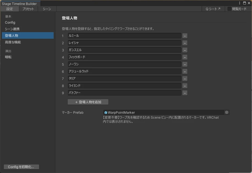This screenshot has width=252, height=173.
Task: Remove character フィッツボード with its minus button
Action: click(185, 57)
